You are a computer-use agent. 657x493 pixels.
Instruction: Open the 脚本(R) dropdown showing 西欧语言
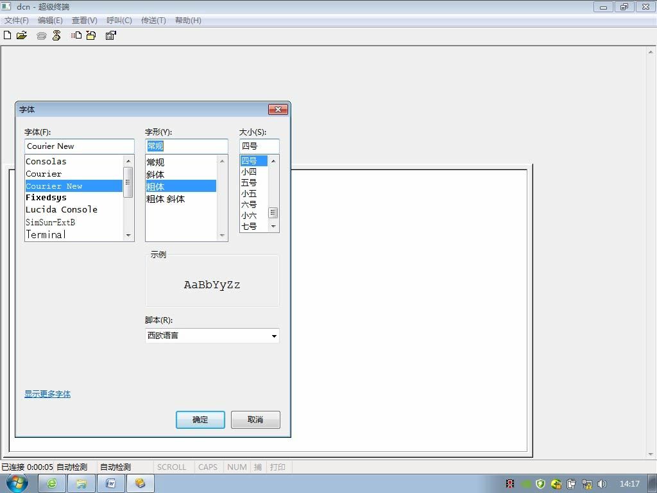click(212, 335)
